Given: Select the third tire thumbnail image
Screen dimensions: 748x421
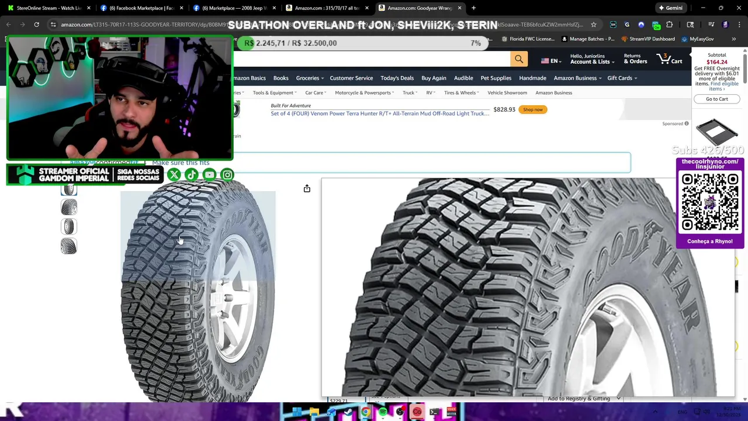Looking at the screenshot, I should (x=69, y=226).
